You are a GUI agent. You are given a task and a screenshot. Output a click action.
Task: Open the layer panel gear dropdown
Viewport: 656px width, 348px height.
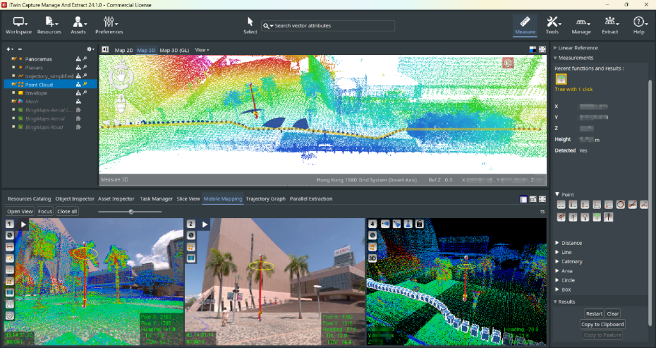click(90, 49)
